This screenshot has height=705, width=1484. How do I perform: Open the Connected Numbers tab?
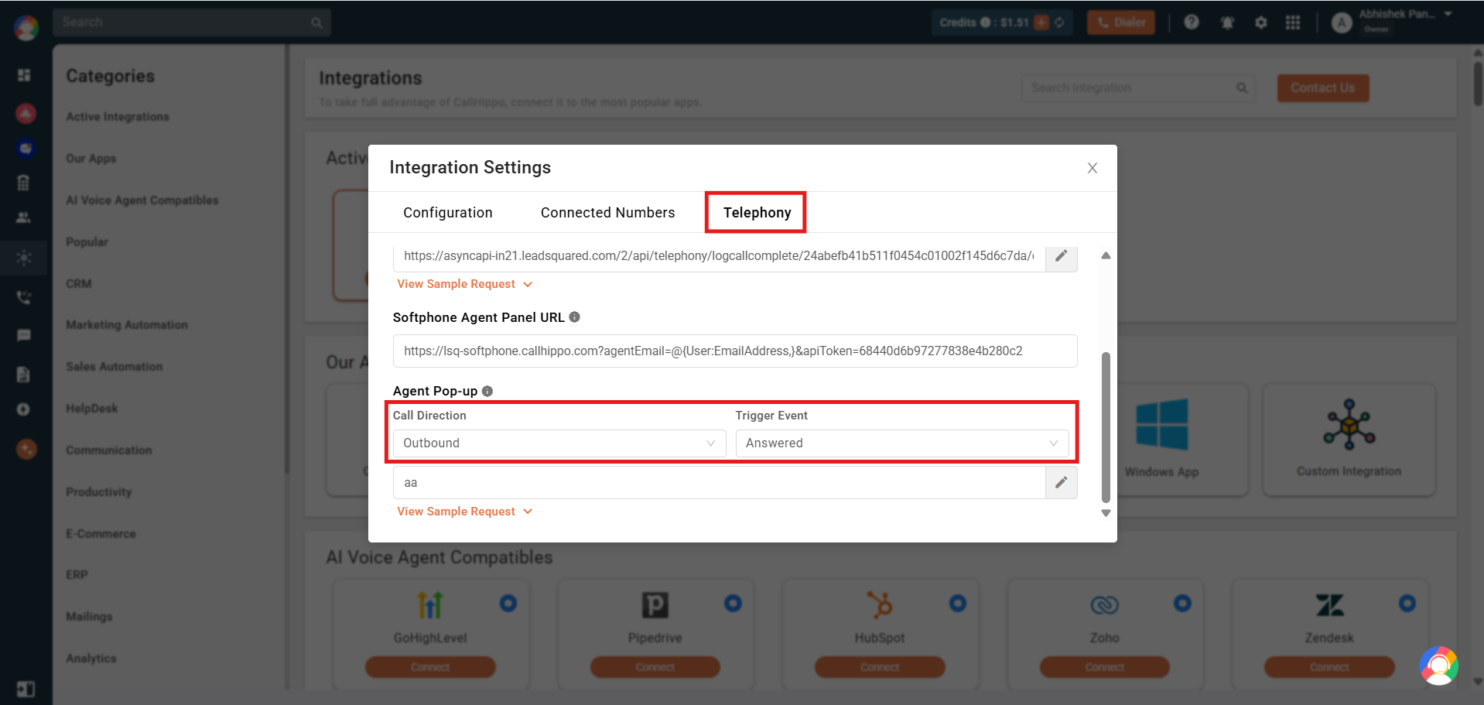coord(607,213)
